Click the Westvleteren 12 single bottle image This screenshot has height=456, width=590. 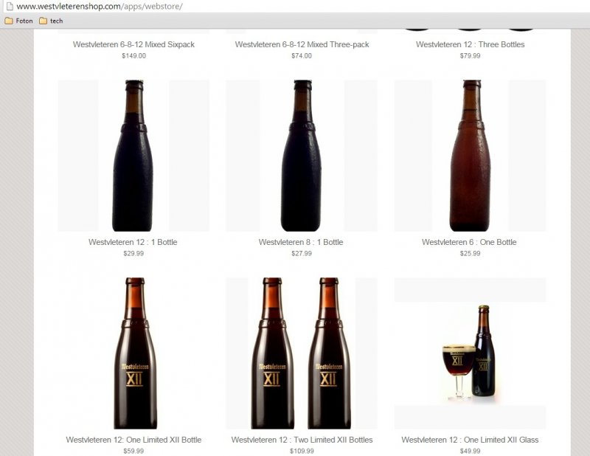tap(133, 156)
